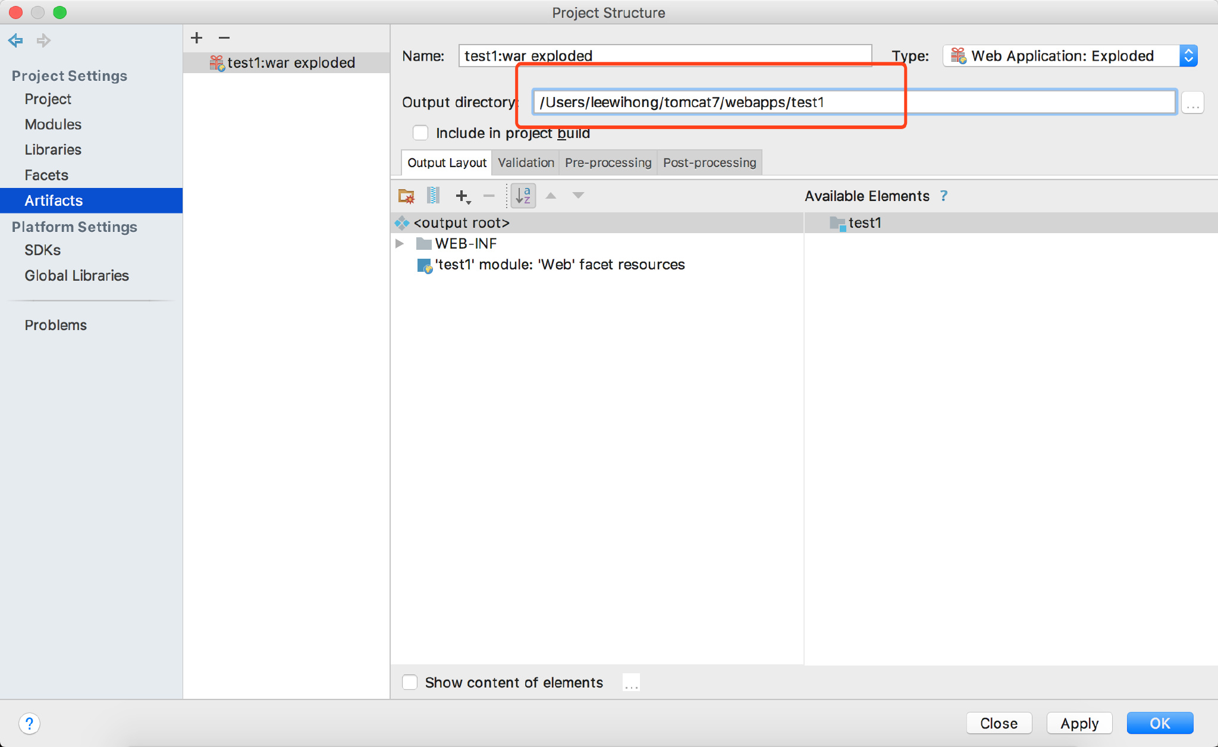Screen dimensions: 1218x747
Task: Click the Create Directory icon in layout toolbar
Action: click(406, 196)
